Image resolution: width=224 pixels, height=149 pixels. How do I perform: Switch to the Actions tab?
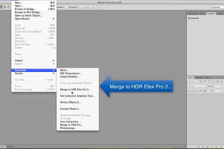click(x=220, y=14)
